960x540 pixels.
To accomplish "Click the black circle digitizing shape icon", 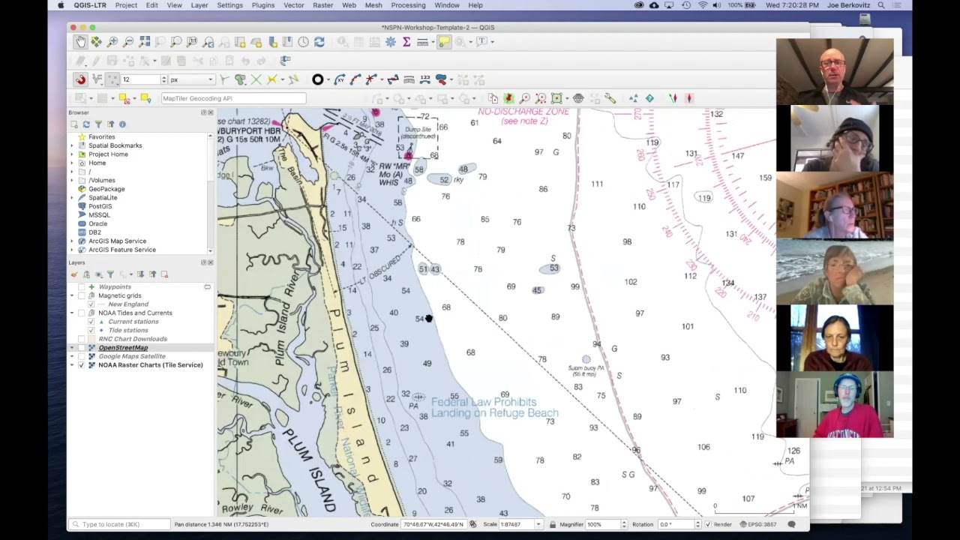I will (x=318, y=79).
